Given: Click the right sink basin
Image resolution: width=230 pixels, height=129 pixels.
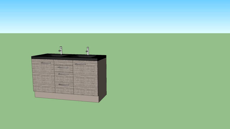Looking at the screenshot, I should tap(83, 56).
